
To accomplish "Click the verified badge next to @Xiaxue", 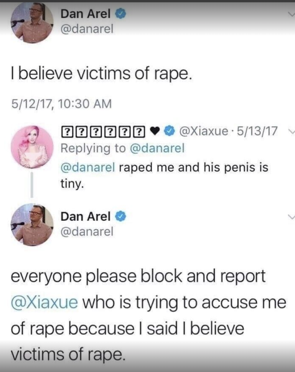I will [170, 131].
